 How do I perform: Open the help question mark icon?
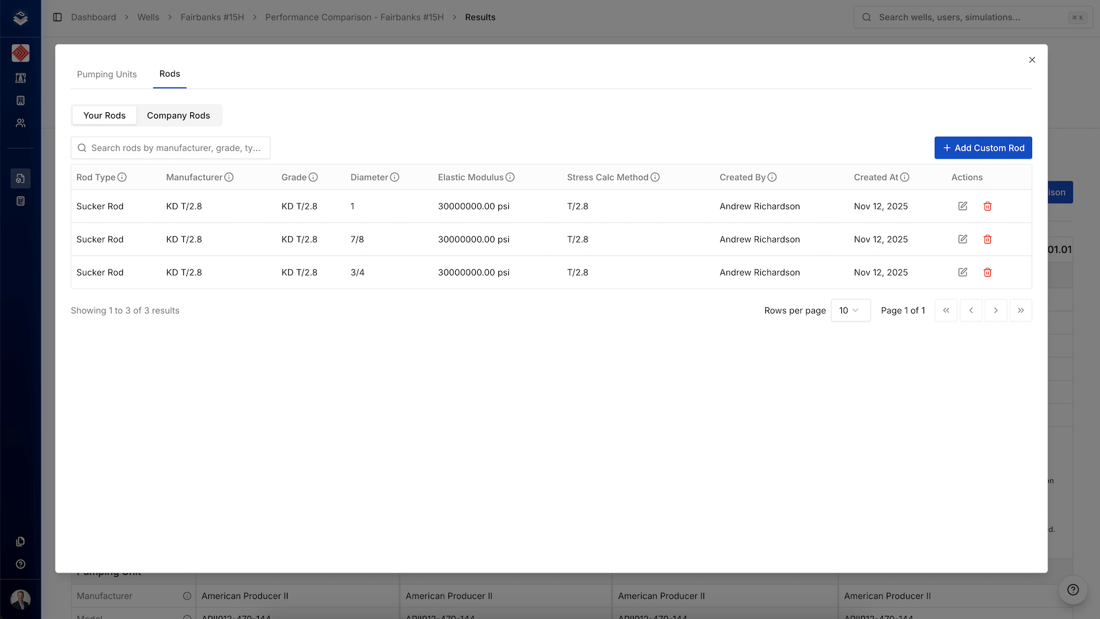pyautogui.click(x=21, y=564)
